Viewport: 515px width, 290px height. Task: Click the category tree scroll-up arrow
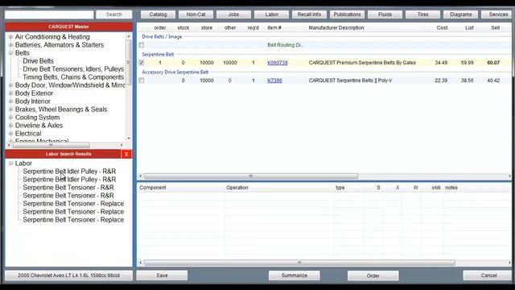tap(129, 35)
